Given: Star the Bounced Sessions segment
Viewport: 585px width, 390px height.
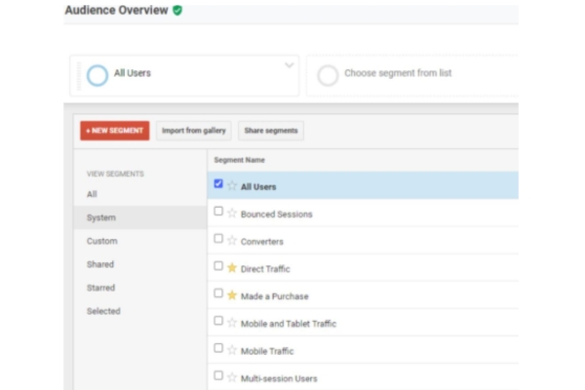Looking at the screenshot, I should click(232, 213).
